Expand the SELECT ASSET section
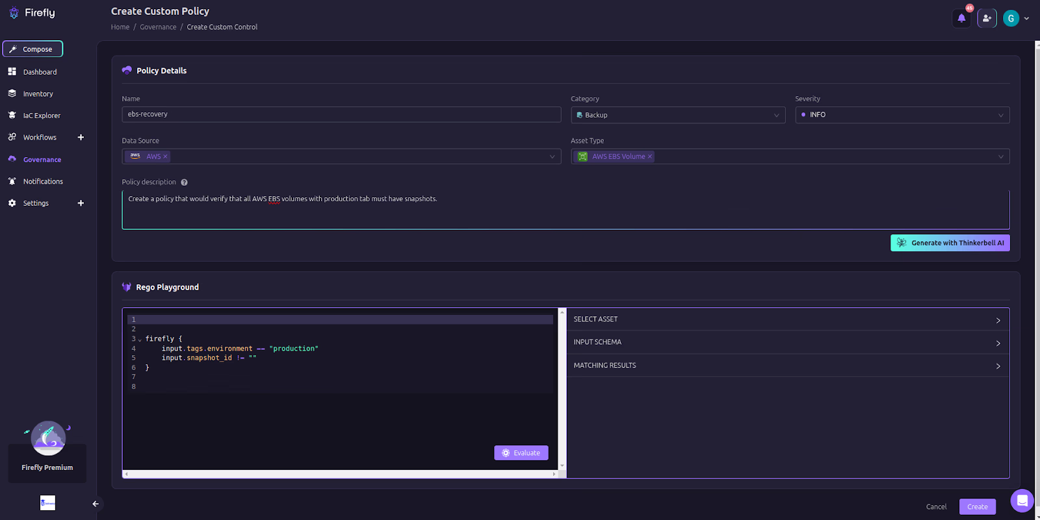Screen dimensions: 1040x520 tap(788, 319)
